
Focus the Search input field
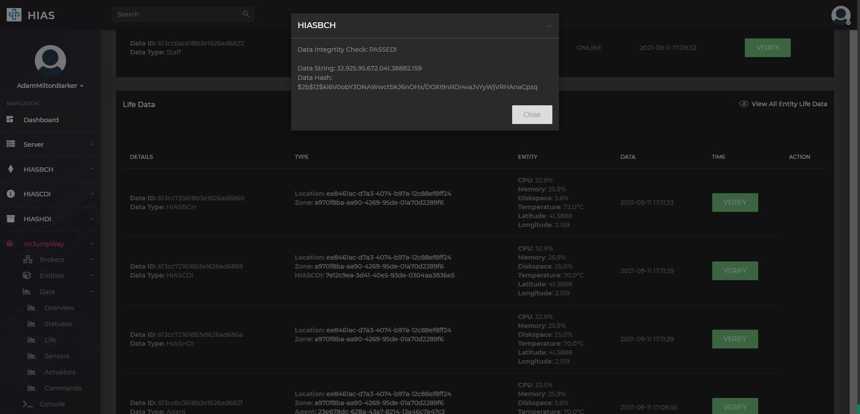(178, 14)
